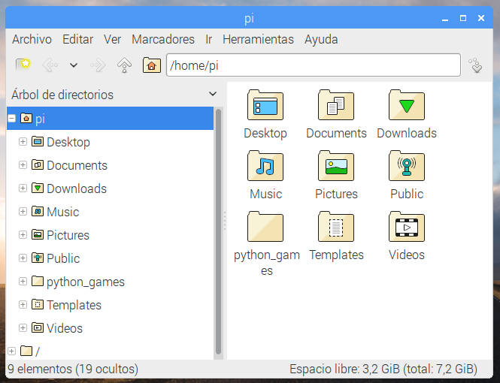Image resolution: width=500 pixels, height=383 pixels.
Task: Expand the Pictures tree node
Action: (23, 234)
